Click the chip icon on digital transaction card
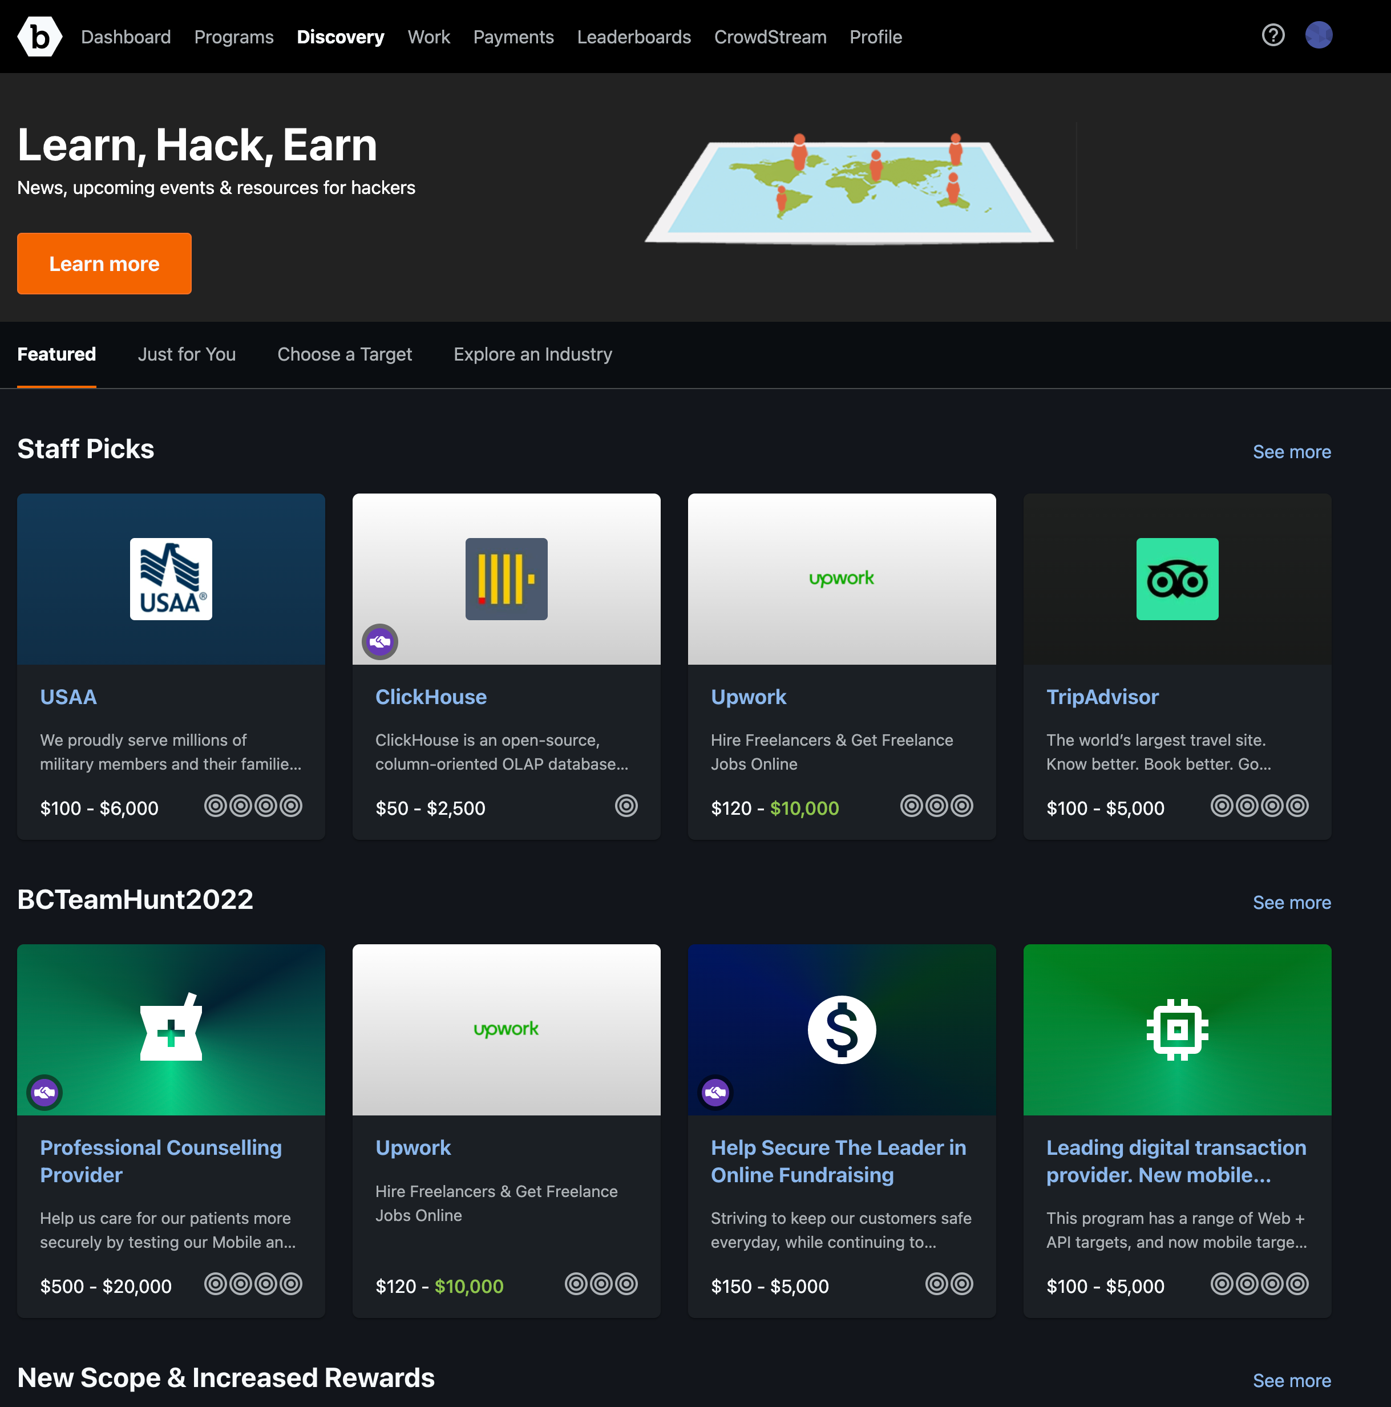This screenshot has width=1391, height=1407. click(1177, 1030)
